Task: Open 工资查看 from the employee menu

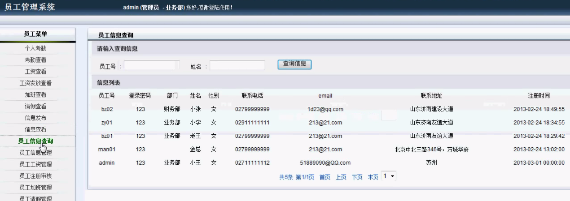Action: point(35,71)
